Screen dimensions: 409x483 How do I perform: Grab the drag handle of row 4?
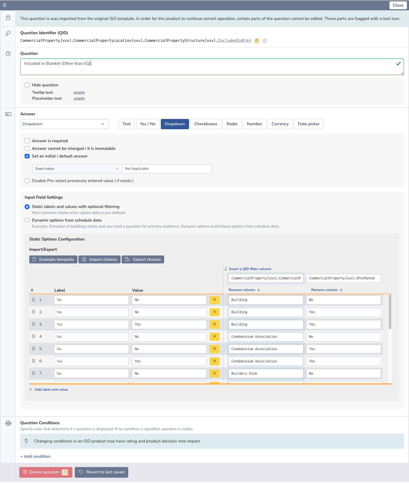(34, 337)
